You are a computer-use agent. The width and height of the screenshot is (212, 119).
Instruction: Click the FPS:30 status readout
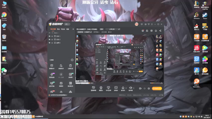[x=129, y=95]
